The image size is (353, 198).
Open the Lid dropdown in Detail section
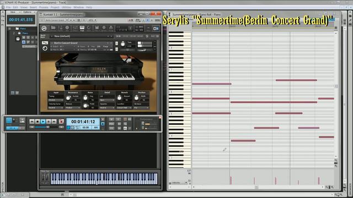(106, 100)
